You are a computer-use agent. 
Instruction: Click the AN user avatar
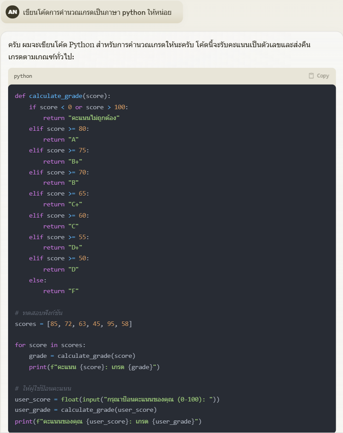pyautogui.click(x=13, y=12)
